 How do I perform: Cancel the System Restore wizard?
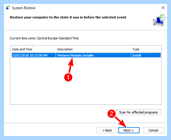point(154,130)
